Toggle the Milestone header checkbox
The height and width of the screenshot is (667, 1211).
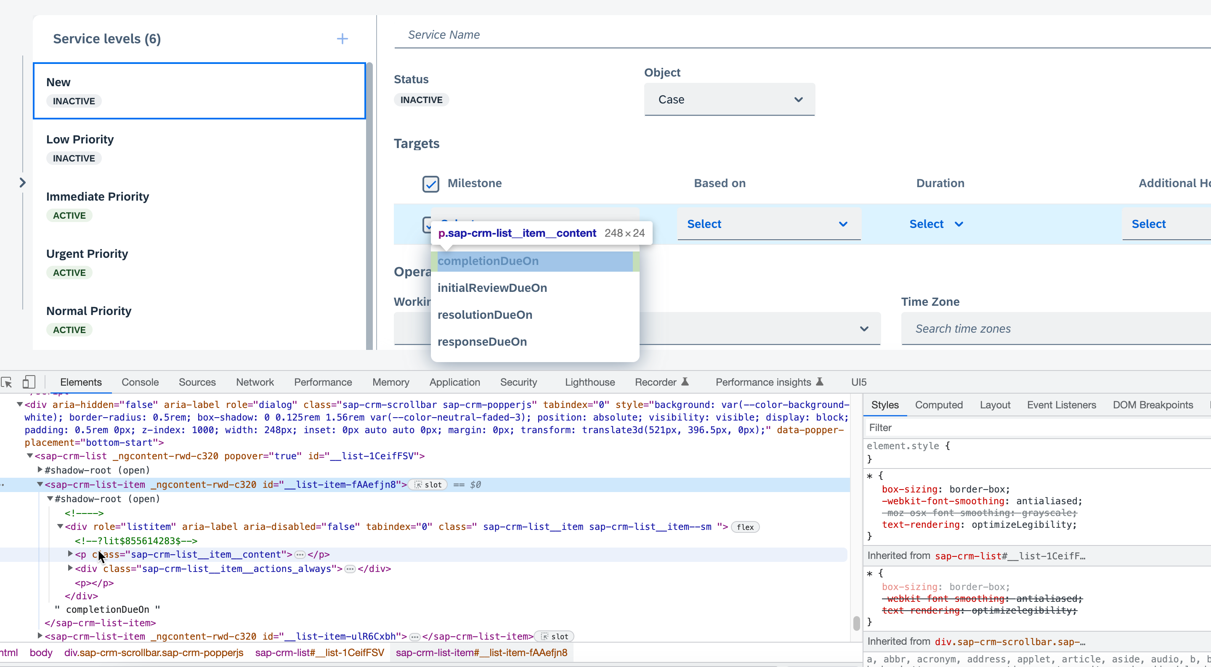click(x=430, y=184)
